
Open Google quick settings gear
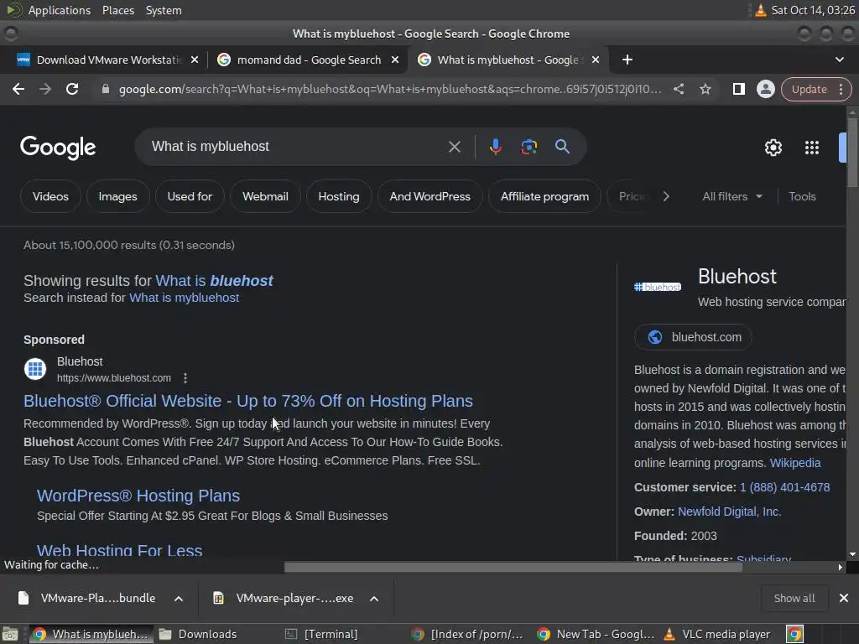point(773,148)
